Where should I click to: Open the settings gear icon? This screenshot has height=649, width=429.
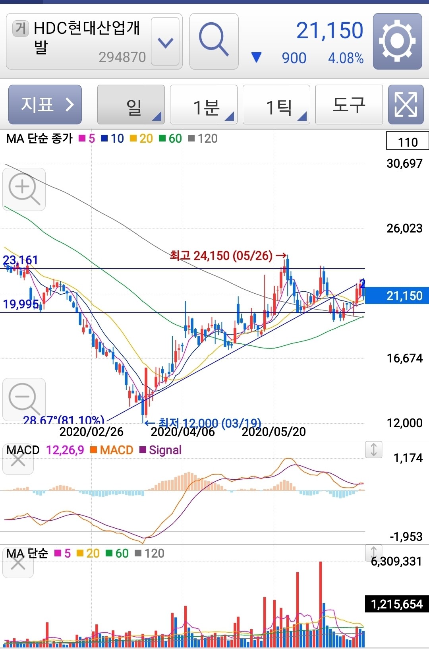[397, 41]
